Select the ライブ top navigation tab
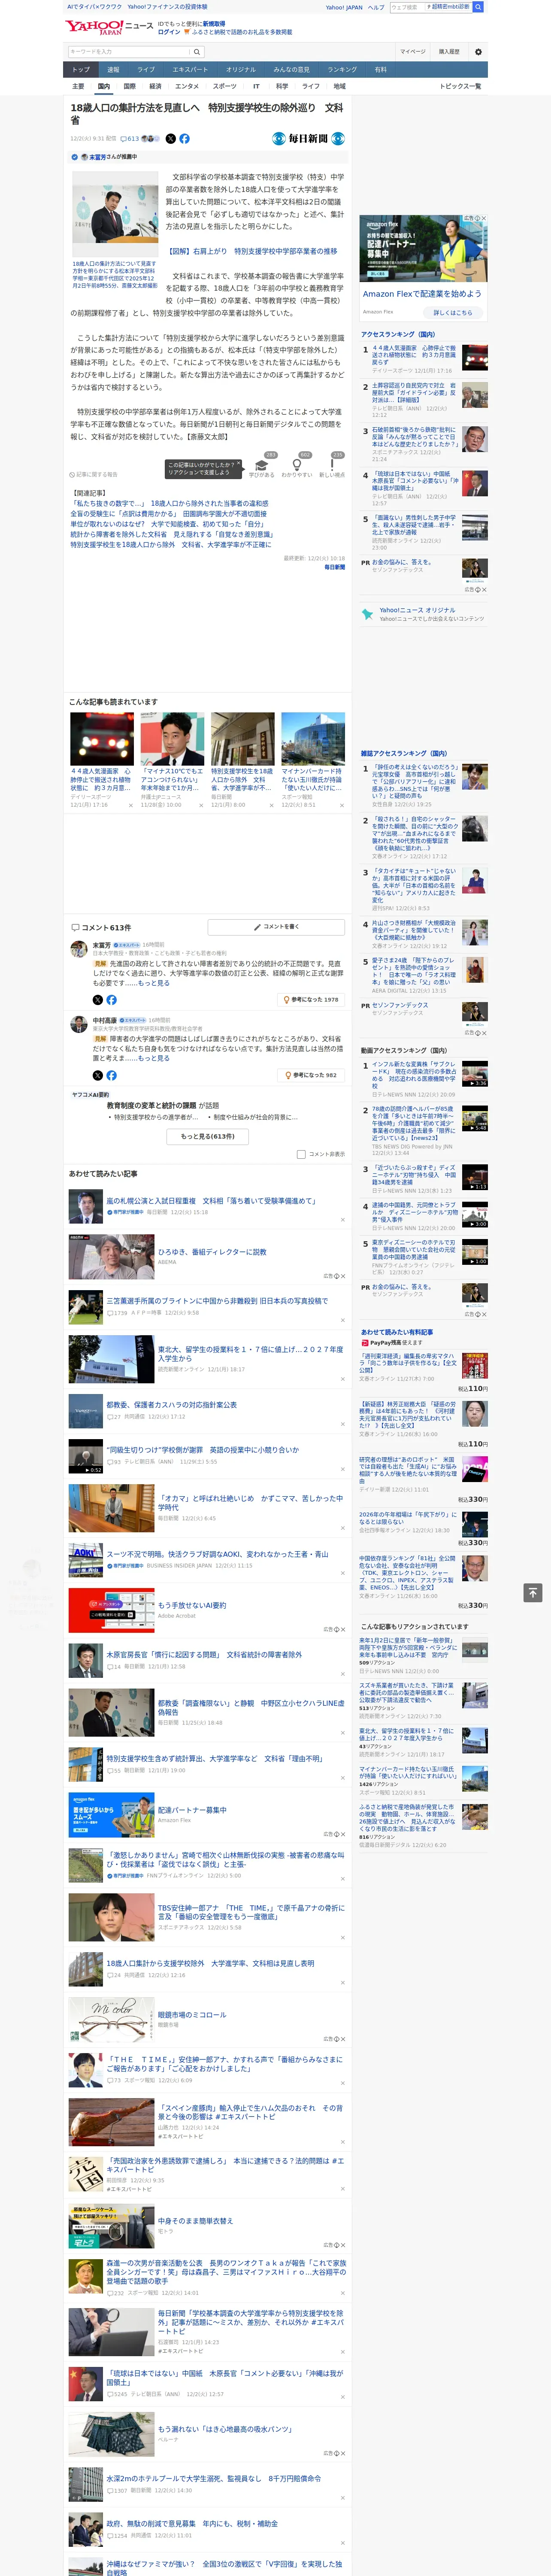The image size is (551, 2576). 146,69
